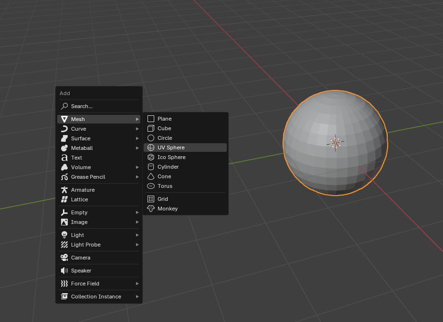Expand the Force Field submenu arrow
This screenshot has height=322, width=443.
coord(137,284)
